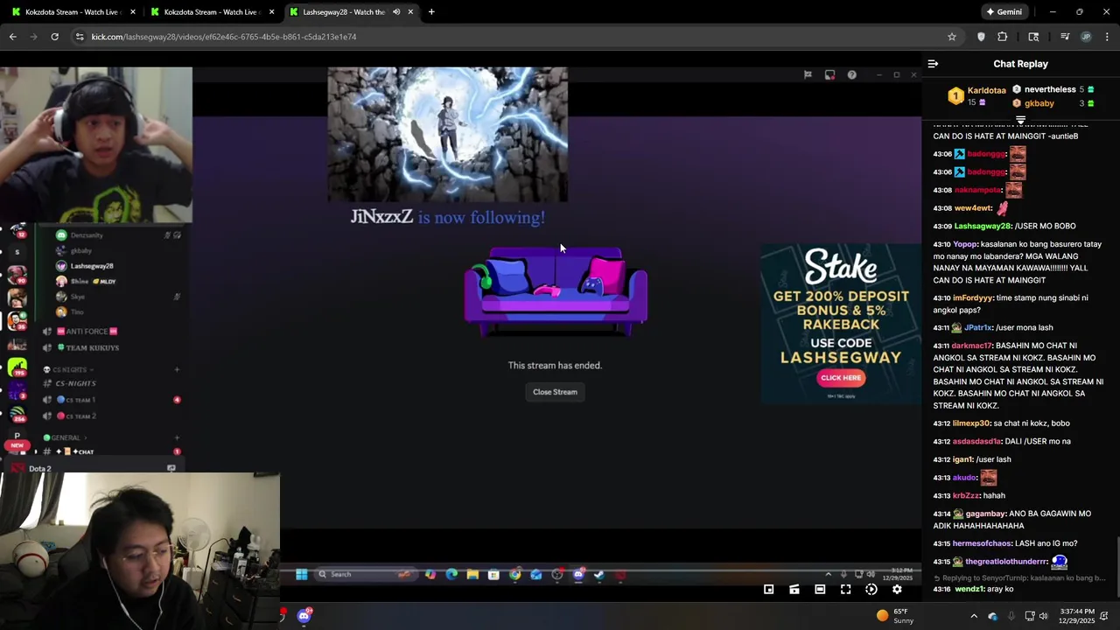The image size is (1120, 630).
Task: Close the Lashsegway28 tab
Action: 410,12
